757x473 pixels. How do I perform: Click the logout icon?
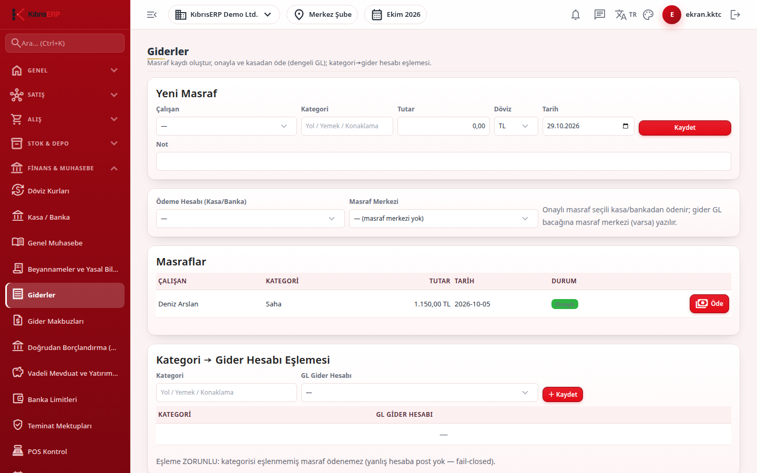point(735,15)
